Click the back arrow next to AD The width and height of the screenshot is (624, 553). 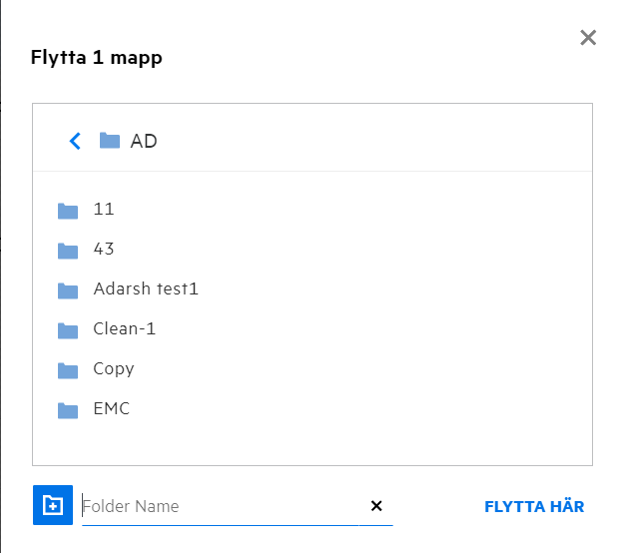coord(75,142)
